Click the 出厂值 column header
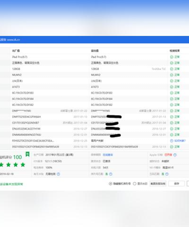The height and width of the screenshot is (227, 189). tap(16, 51)
